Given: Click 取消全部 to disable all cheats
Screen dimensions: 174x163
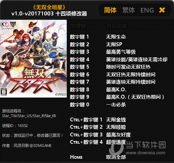Looking at the screenshot, I should (116, 157).
